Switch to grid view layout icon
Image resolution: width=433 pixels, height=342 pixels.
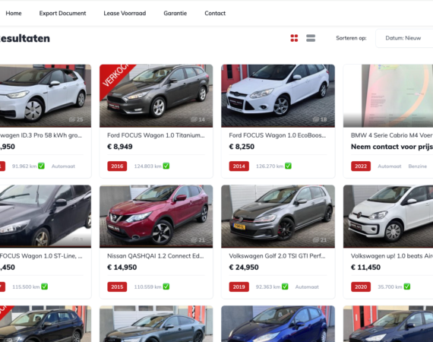coord(294,38)
